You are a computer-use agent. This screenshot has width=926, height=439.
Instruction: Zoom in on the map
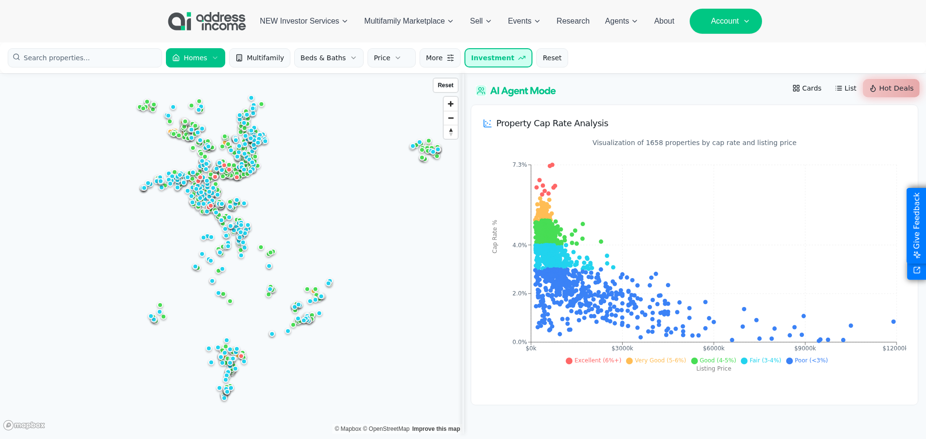[450, 104]
